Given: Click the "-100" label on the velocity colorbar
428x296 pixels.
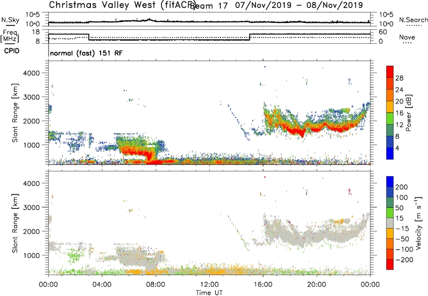Looking at the screenshot, I should coord(404,250).
